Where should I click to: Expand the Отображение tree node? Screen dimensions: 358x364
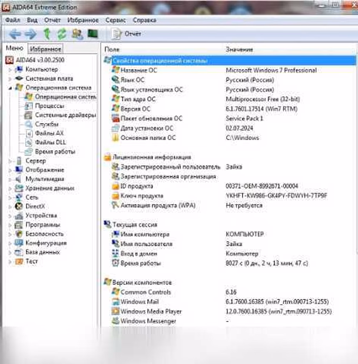(x=10, y=170)
